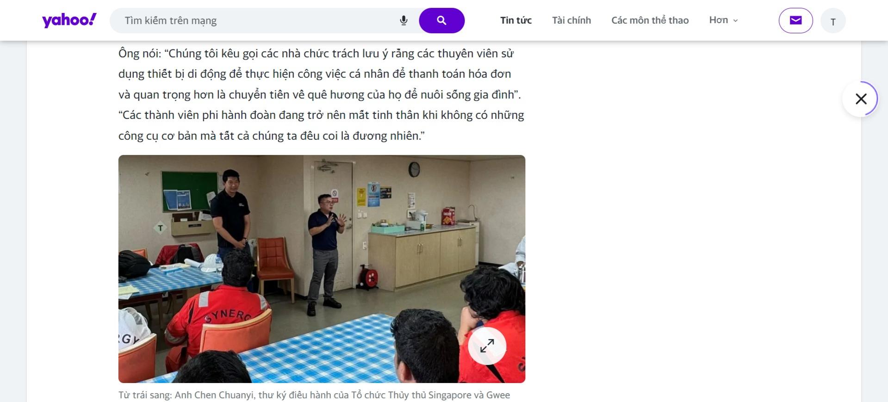
Task: Expand the article photo with the arrows icon
Action: pyautogui.click(x=487, y=346)
